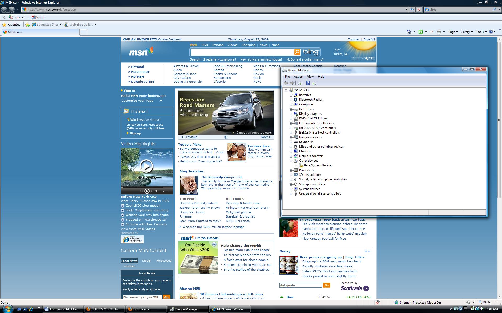502x313 pixels.
Task: Click the Go button next to Get quote
Action: click(x=327, y=285)
